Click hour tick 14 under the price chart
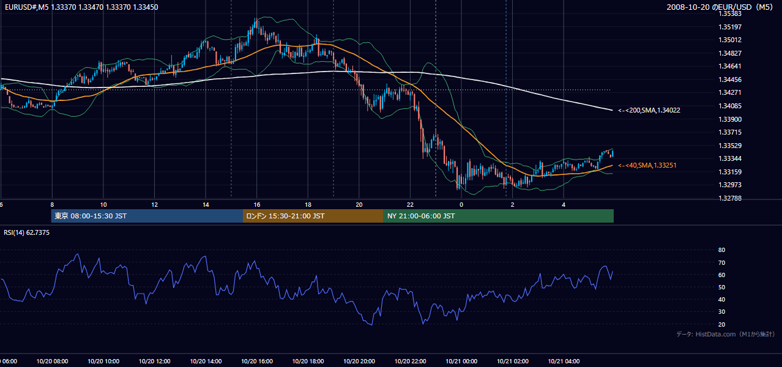The image size is (782, 367). tap(206, 205)
